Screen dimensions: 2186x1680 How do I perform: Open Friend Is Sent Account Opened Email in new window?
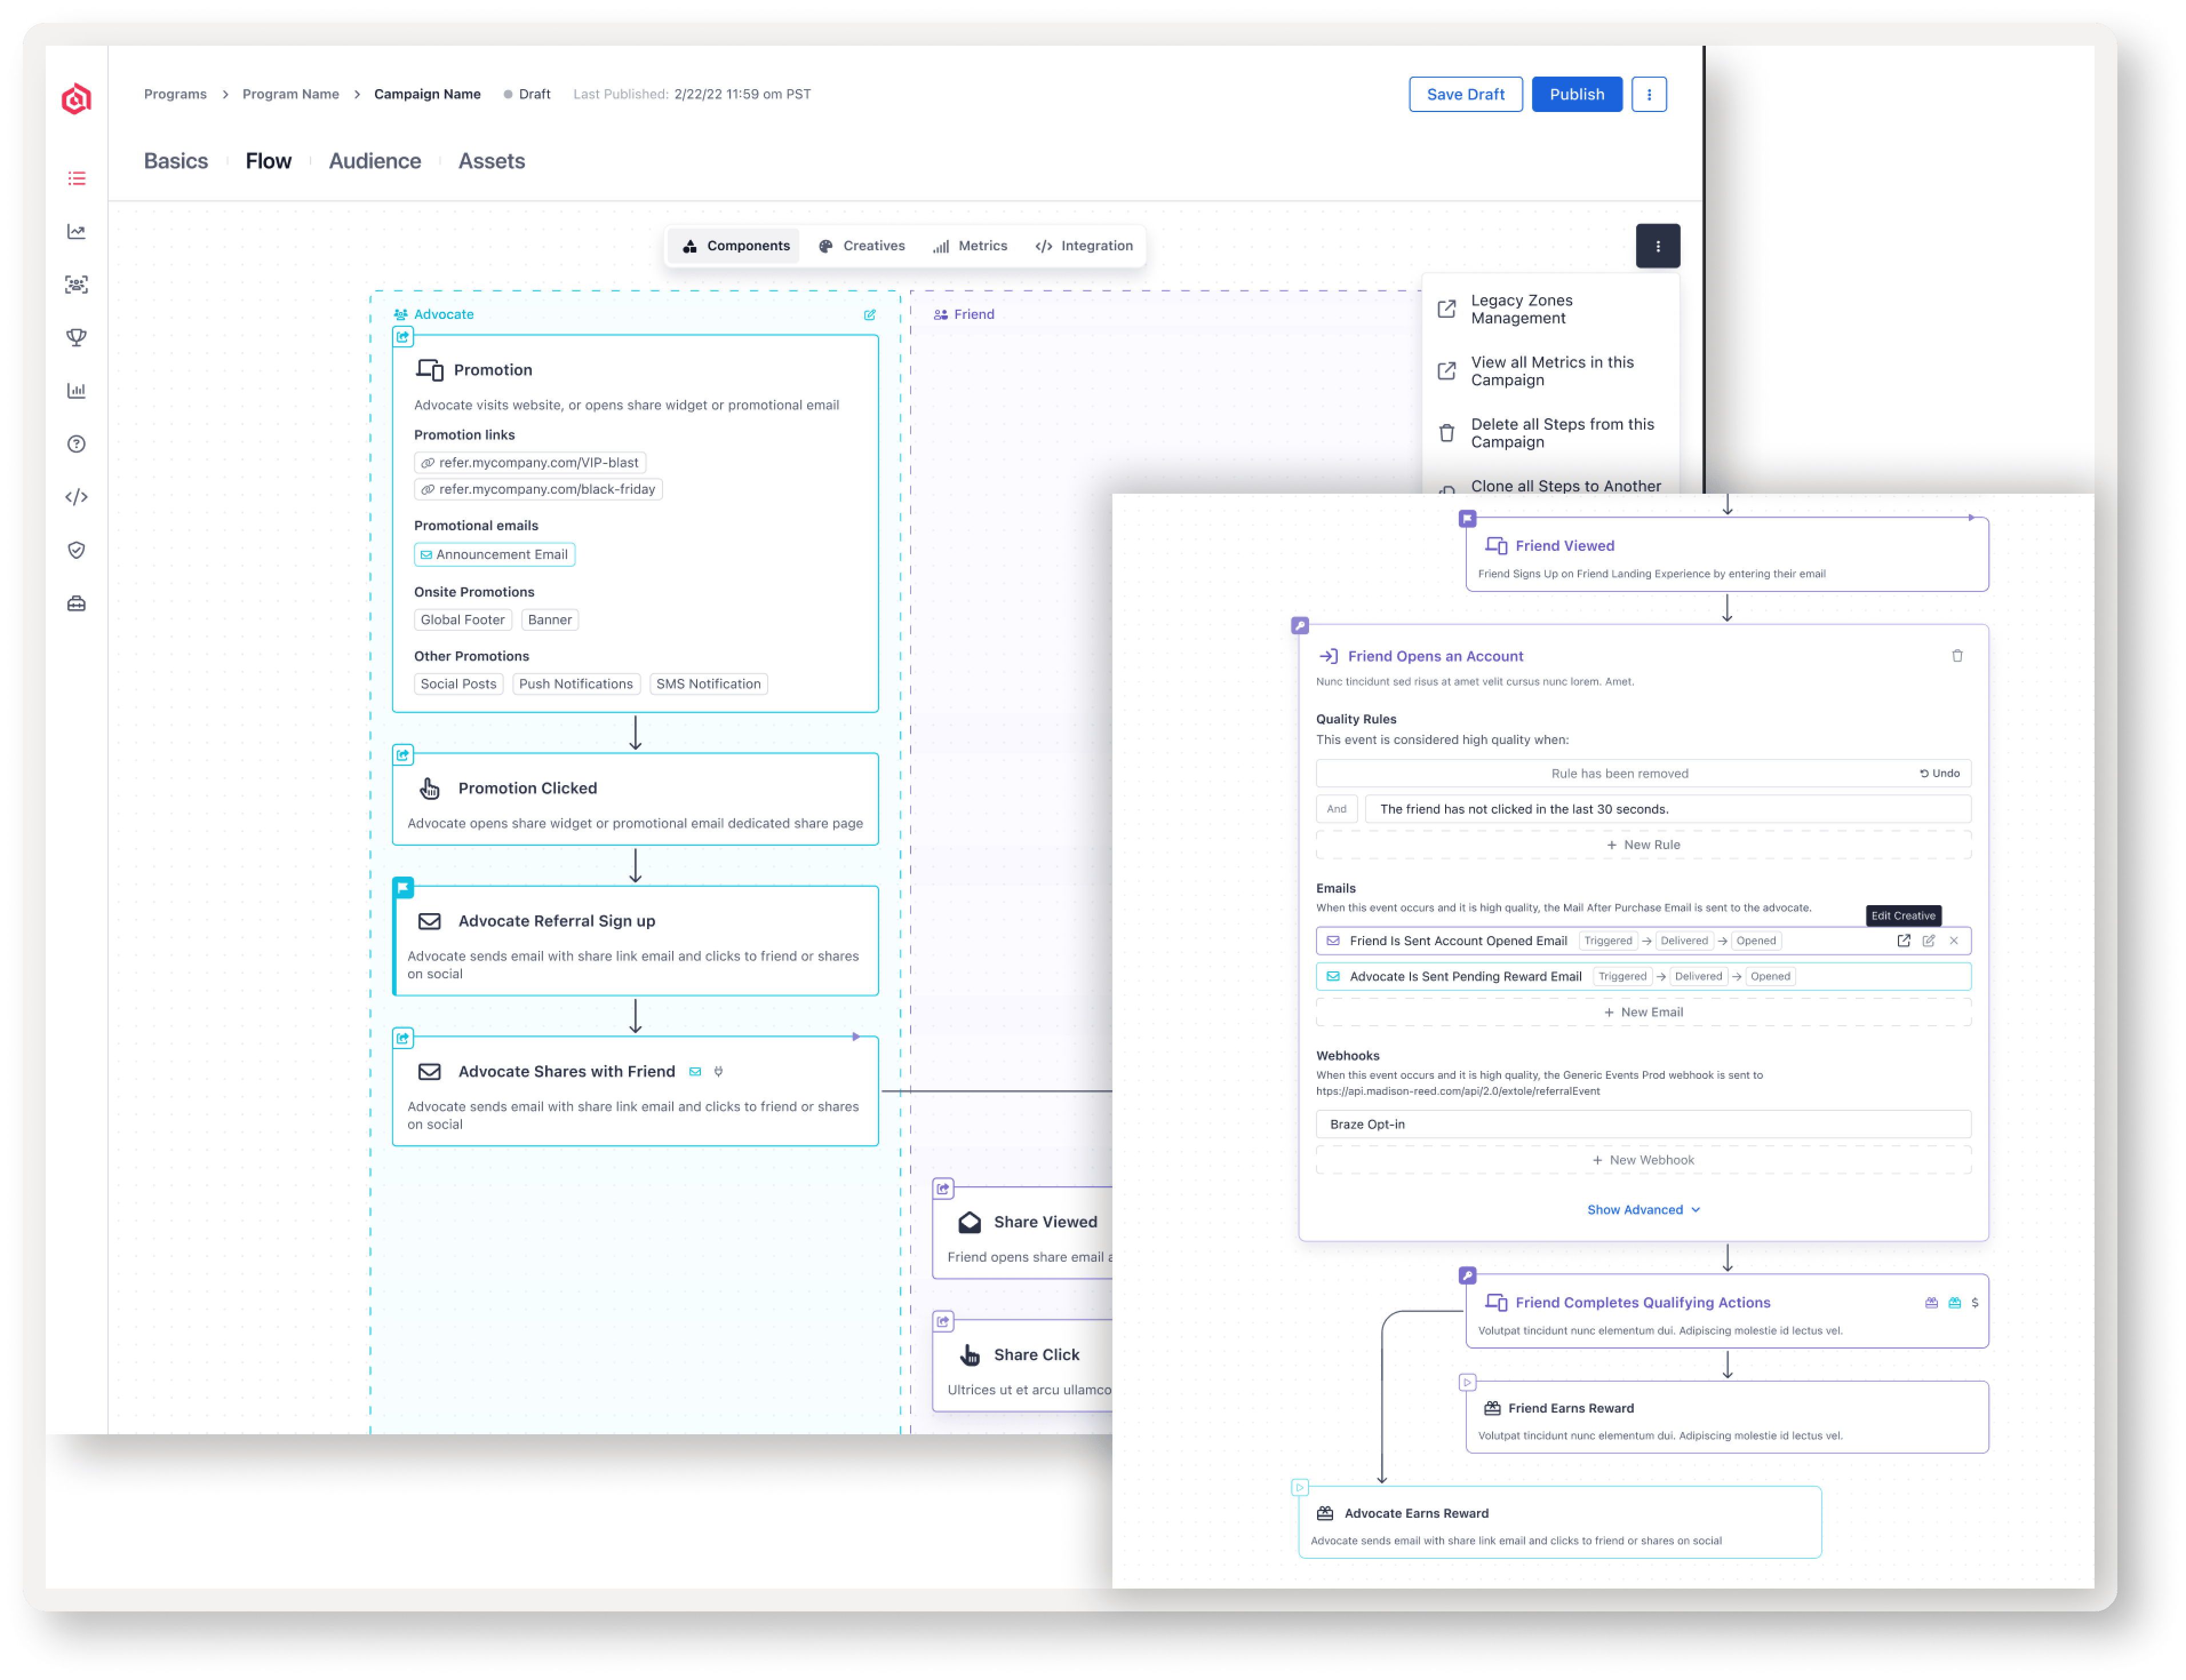click(1905, 940)
